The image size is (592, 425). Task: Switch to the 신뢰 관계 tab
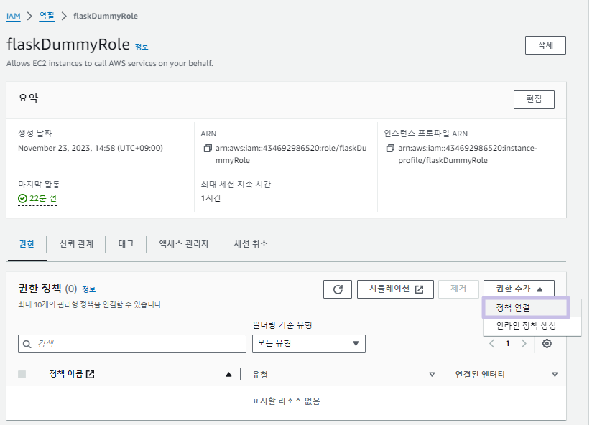(x=76, y=244)
